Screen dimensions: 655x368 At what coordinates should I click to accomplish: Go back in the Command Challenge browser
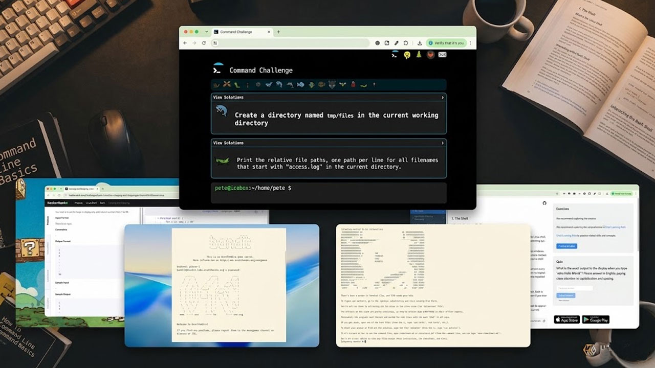[x=185, y=43]
